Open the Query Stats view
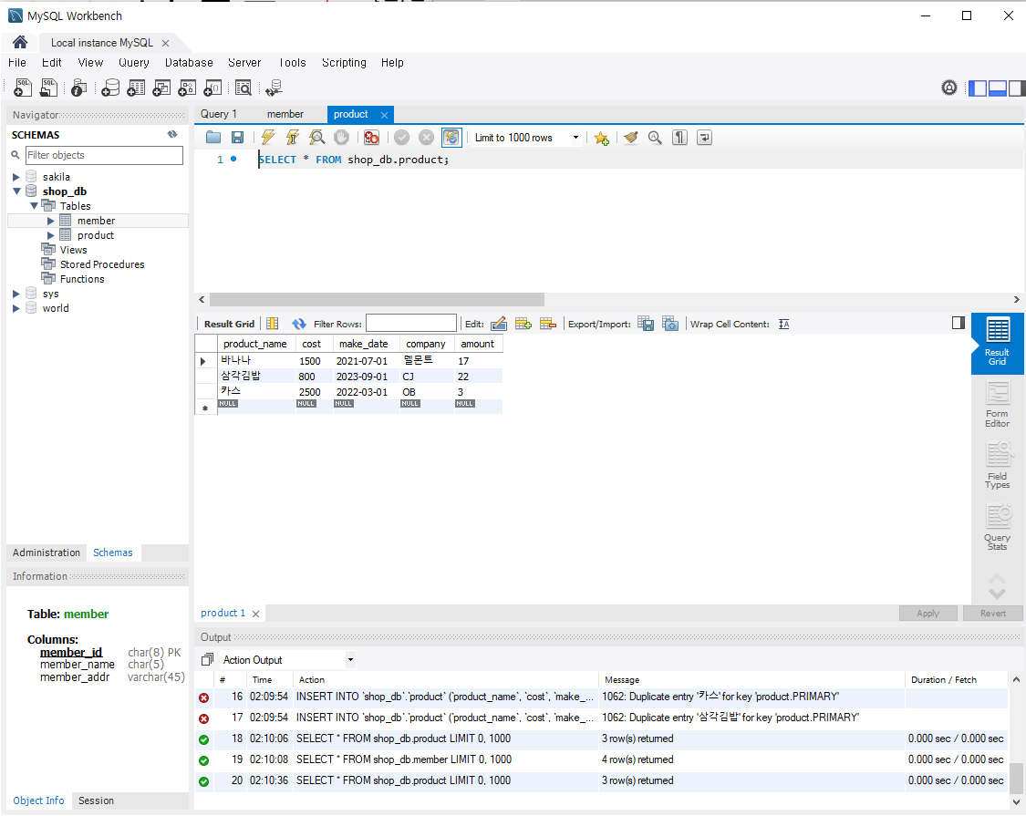The image size is (1026, 816). pos(997,527)
